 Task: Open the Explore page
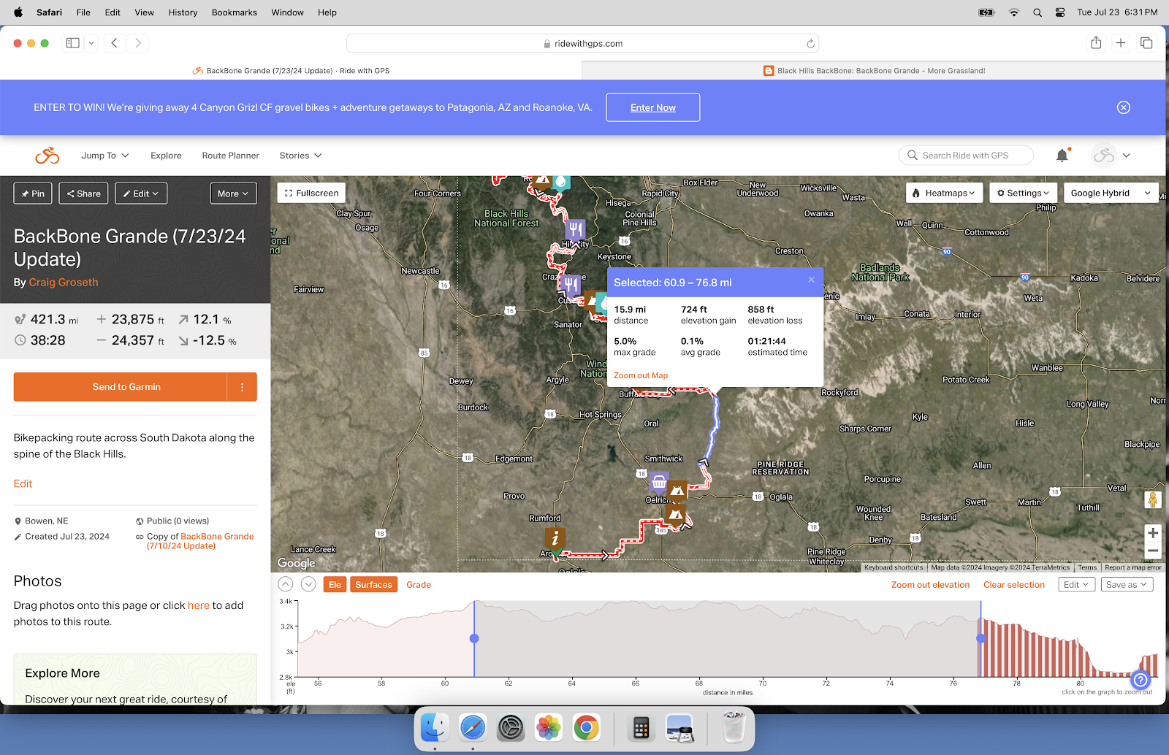pos(166,156)
